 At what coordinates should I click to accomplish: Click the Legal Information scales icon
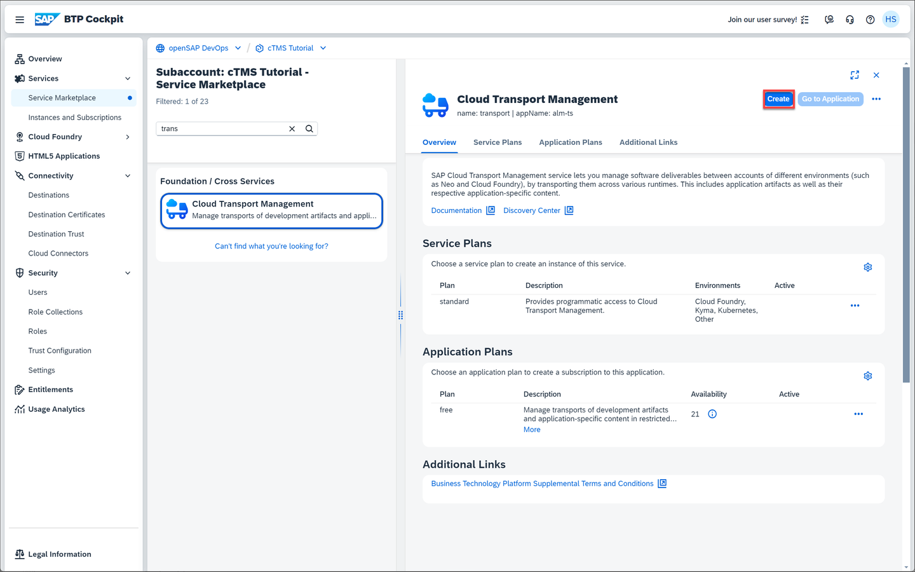click(x=20, y=554)
